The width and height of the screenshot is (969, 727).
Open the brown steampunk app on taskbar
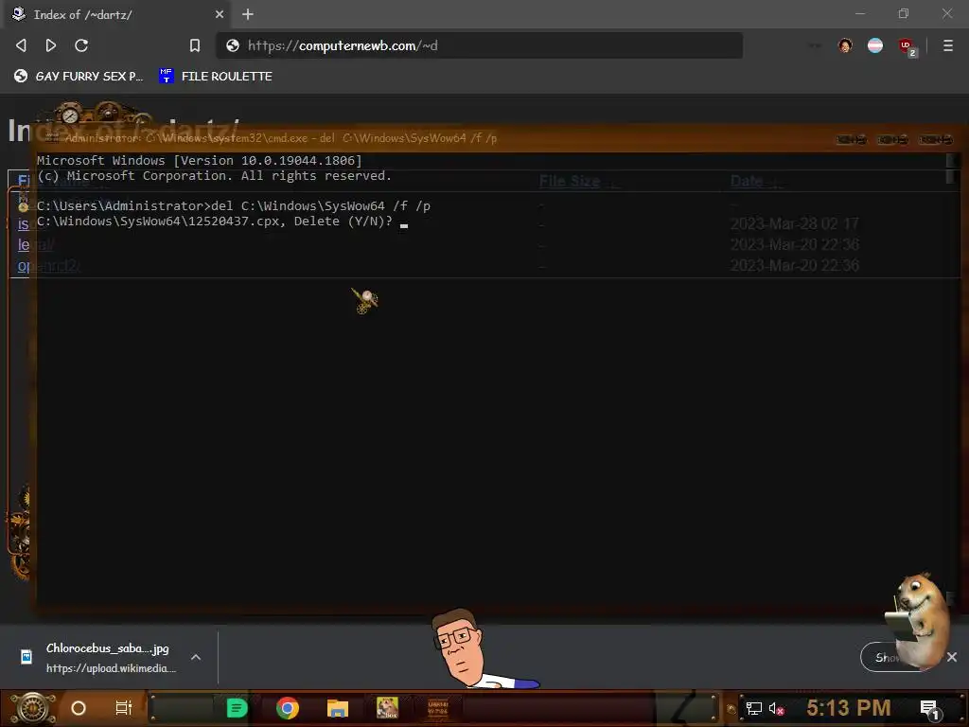click(x=437, y=708)
